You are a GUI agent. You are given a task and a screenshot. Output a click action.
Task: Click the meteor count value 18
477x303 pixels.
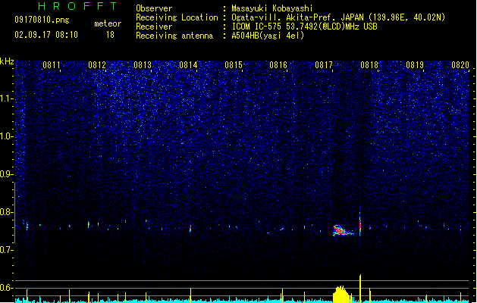110,35
